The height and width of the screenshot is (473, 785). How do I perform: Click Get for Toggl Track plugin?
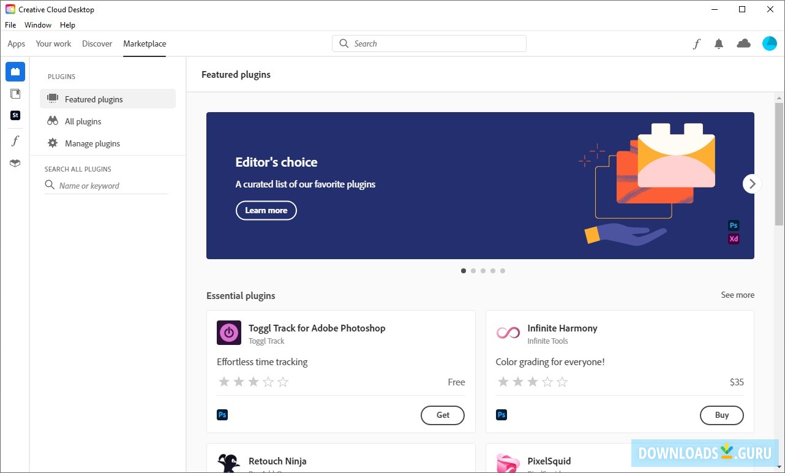coord(442,415)
